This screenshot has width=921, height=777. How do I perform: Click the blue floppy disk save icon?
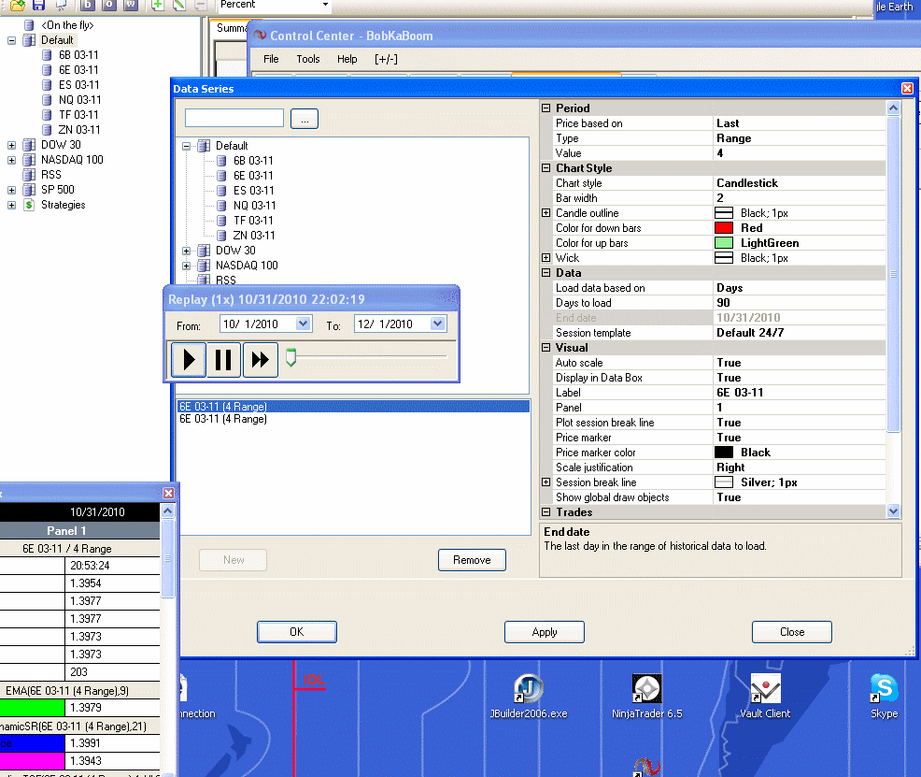coord(39,6)
